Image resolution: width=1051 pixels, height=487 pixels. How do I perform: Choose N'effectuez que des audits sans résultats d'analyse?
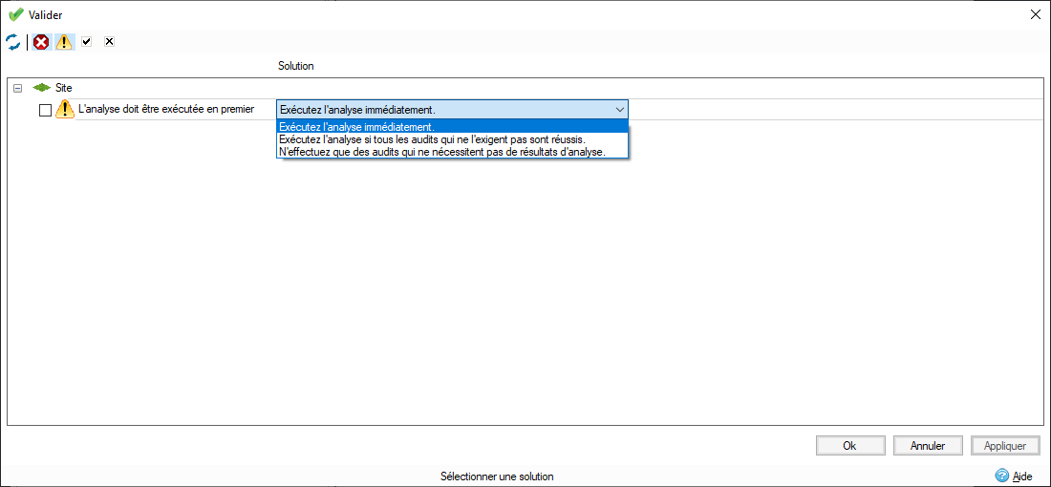click(453, 152)
